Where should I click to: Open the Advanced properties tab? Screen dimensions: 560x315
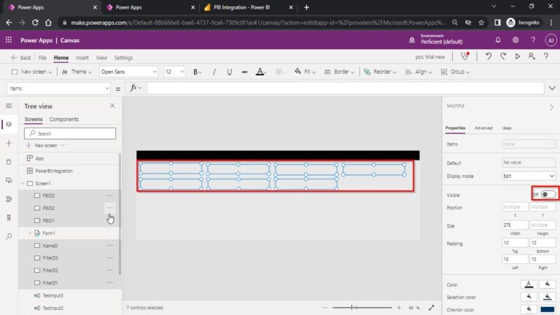pyautogui.click(x=483, y=128)
